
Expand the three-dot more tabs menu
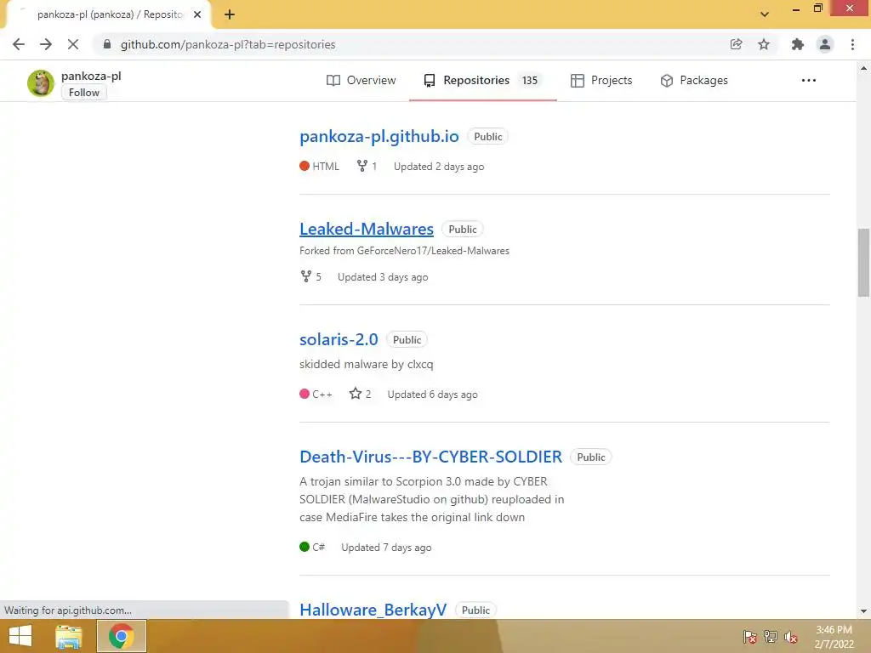809,81
